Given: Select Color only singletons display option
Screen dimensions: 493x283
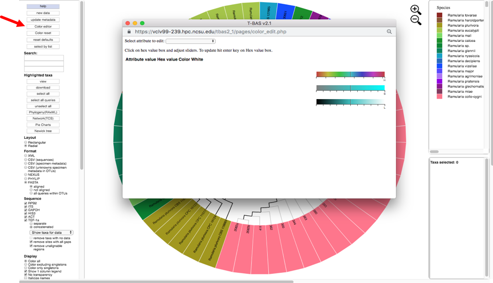Looking at the screenshot, I should 26,268.
